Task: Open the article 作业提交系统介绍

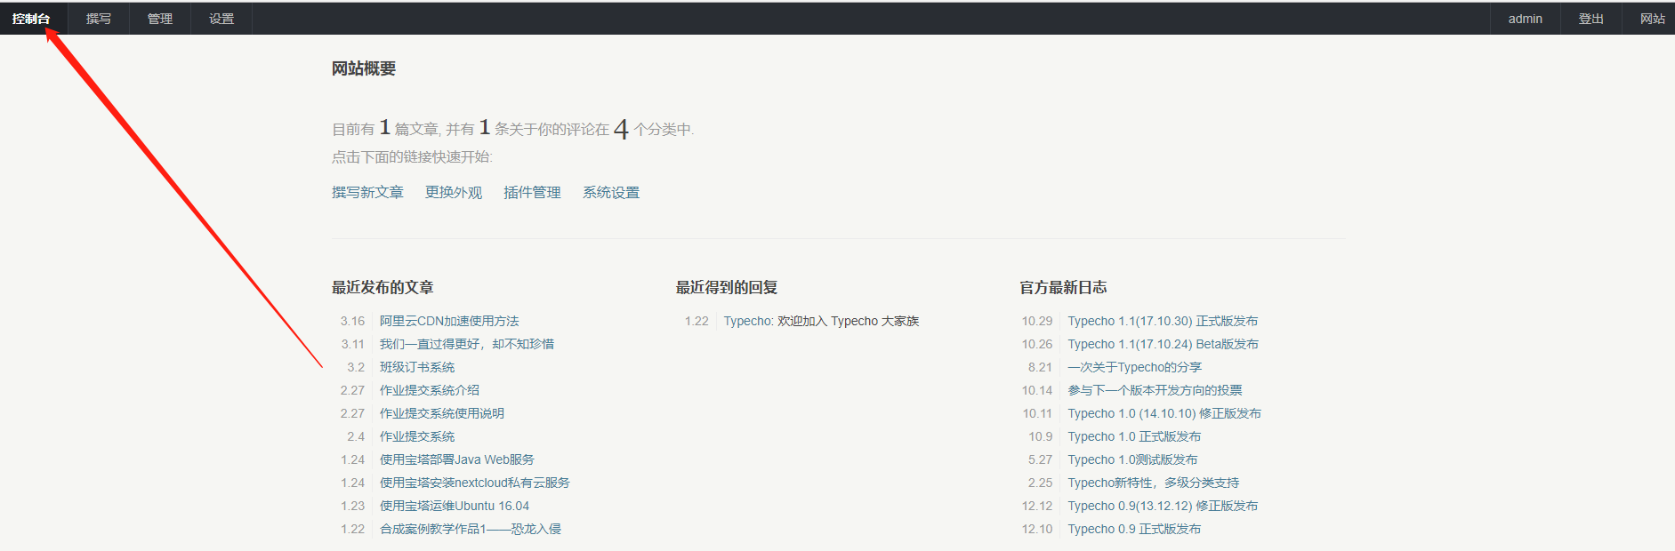Action: [x=430, y=390]
